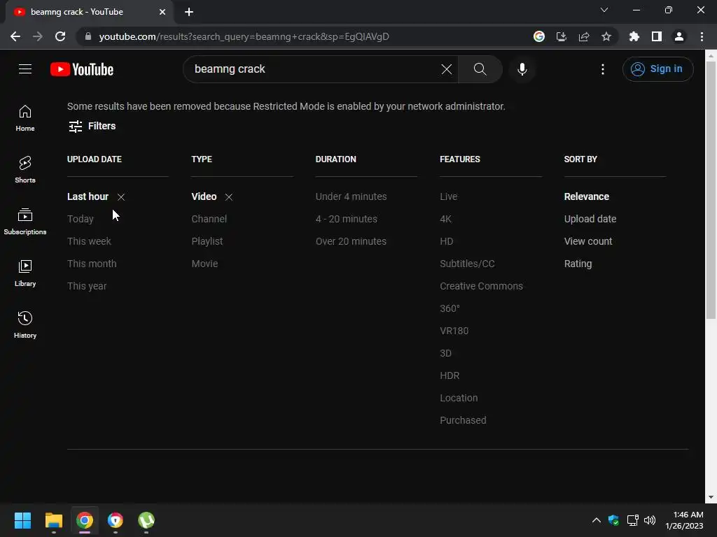Bookmark this page with the star icon
This screenshot has height=537, width=717.
606,36
